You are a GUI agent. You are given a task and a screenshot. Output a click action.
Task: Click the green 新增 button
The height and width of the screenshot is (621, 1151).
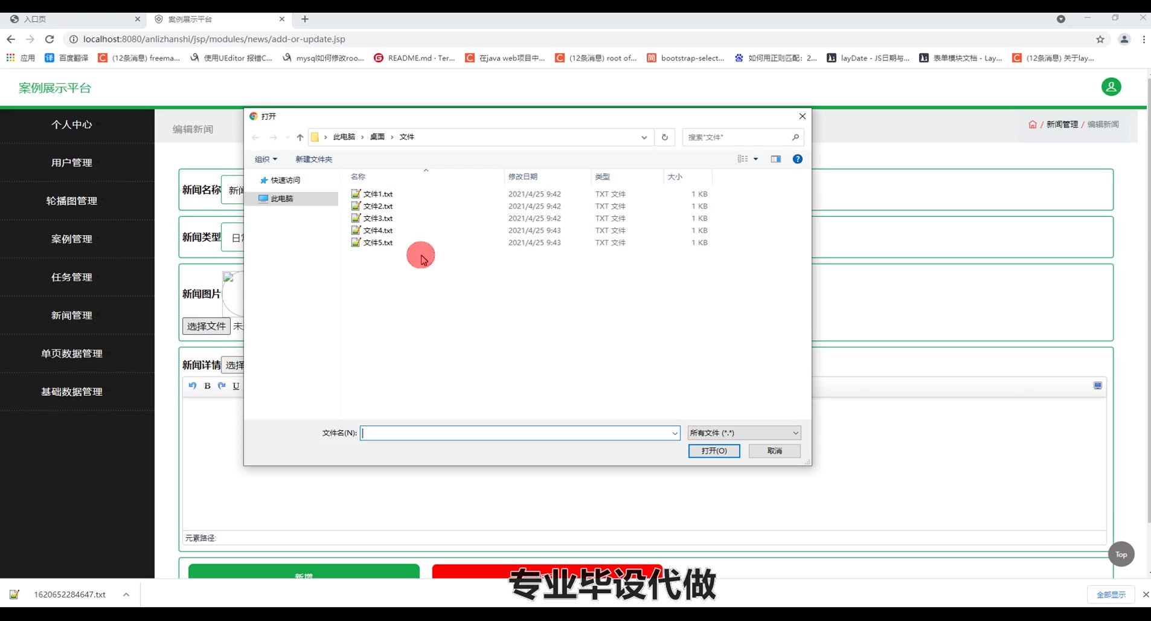point(304,571)
